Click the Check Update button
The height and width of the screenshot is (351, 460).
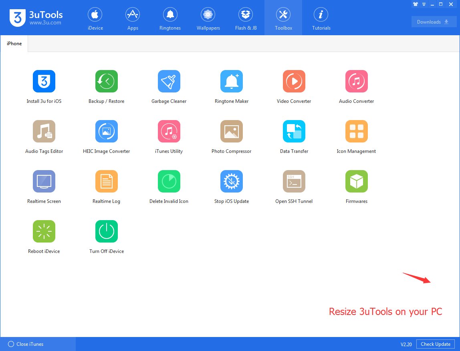pos(435,344)
